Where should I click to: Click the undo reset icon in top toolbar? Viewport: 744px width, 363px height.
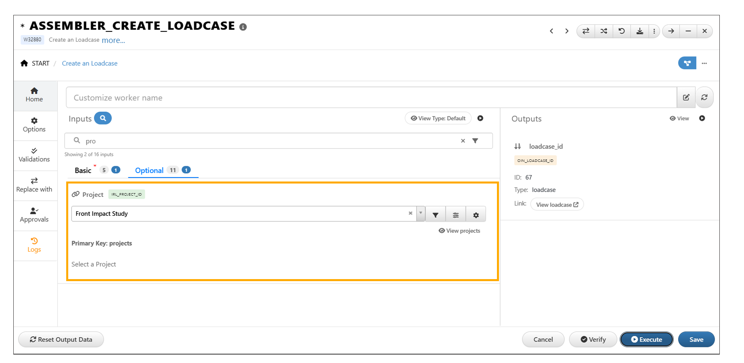click(622, 31)
